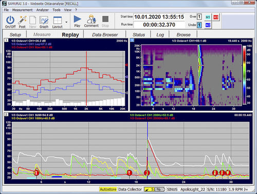Image resolution: width=257 pixels, height=194 pixels.
Task: Click the Over indicator box
Action: point(199,16)
